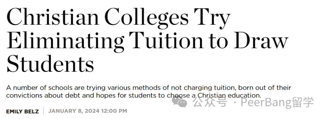Image resolution: width=327 pixels, height=119 pixels.
Task: Click the WeChat logo in the watermark
Action: pyautogui.click(x=179, y=102)
